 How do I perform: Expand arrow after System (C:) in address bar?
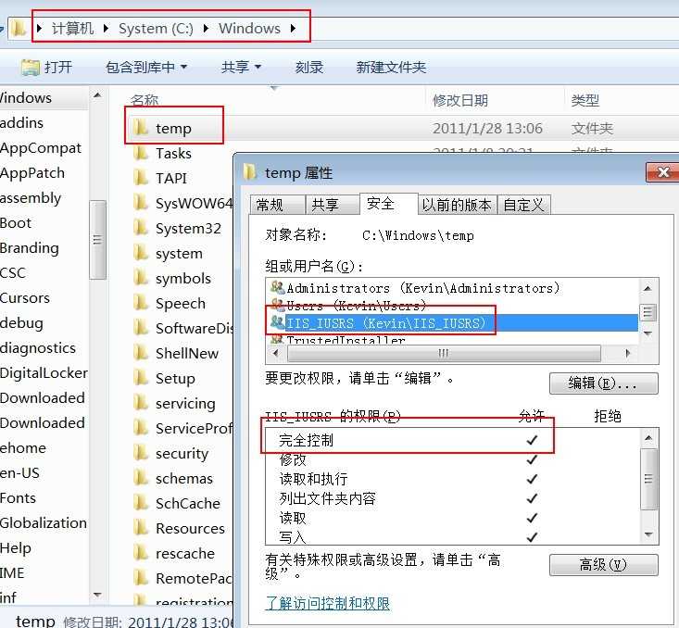[x=206, y=29]
